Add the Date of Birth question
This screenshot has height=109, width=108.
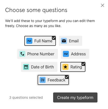[39, 67]
